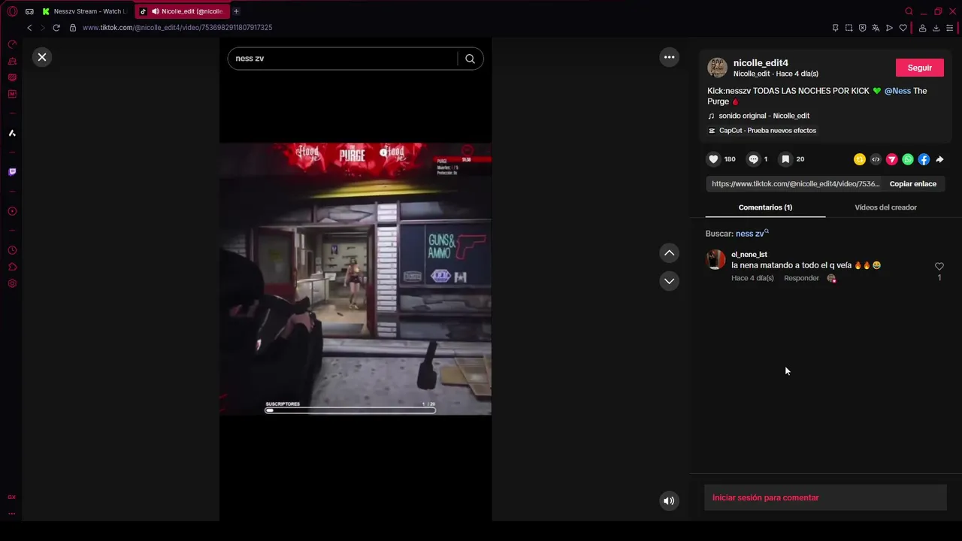Go to previous video with up arrow
962x541 pixels.
click(669, 253)
